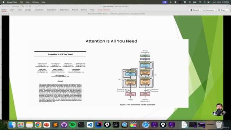Open the document file in the Dock
This screenshot has height=130, width=231.
coord(184,125)
